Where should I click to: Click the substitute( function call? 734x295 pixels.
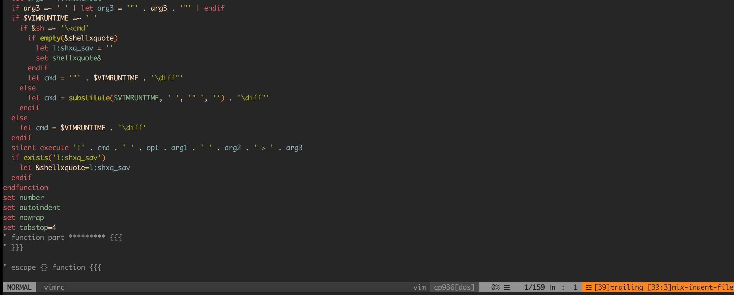91,98
